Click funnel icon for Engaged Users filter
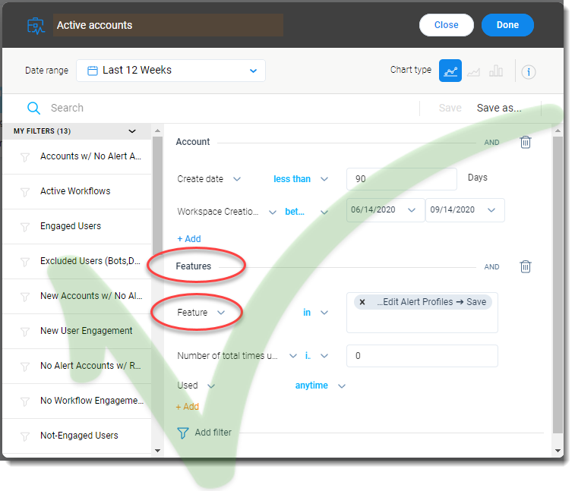The width and height of the screenshot is (575, 491). click(25, 227)
